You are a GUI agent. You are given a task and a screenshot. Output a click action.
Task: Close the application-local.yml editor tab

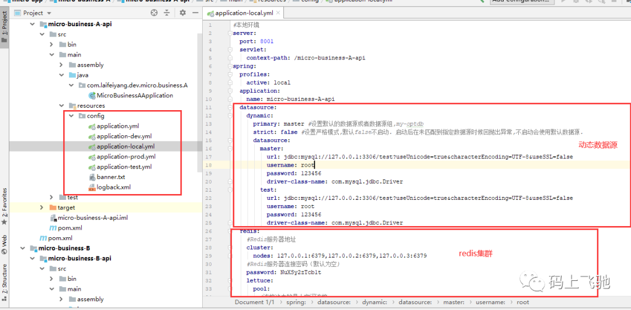pos(278,13)
